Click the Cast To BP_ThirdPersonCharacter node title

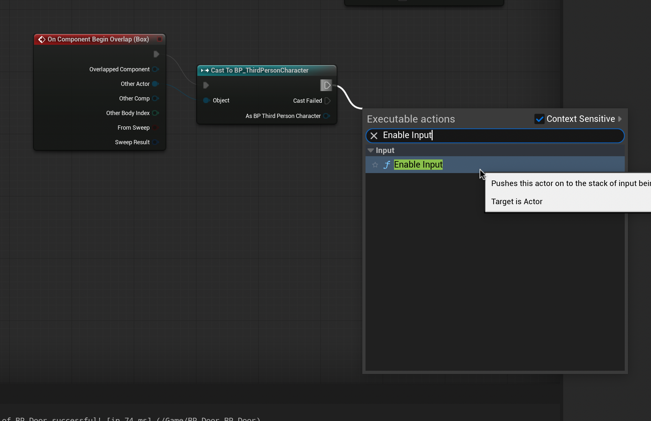coord(259,70)
